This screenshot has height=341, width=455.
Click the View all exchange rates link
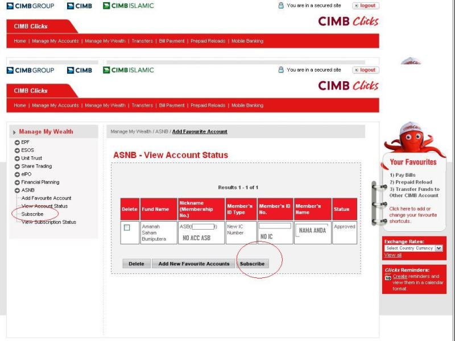coord(393,255)
